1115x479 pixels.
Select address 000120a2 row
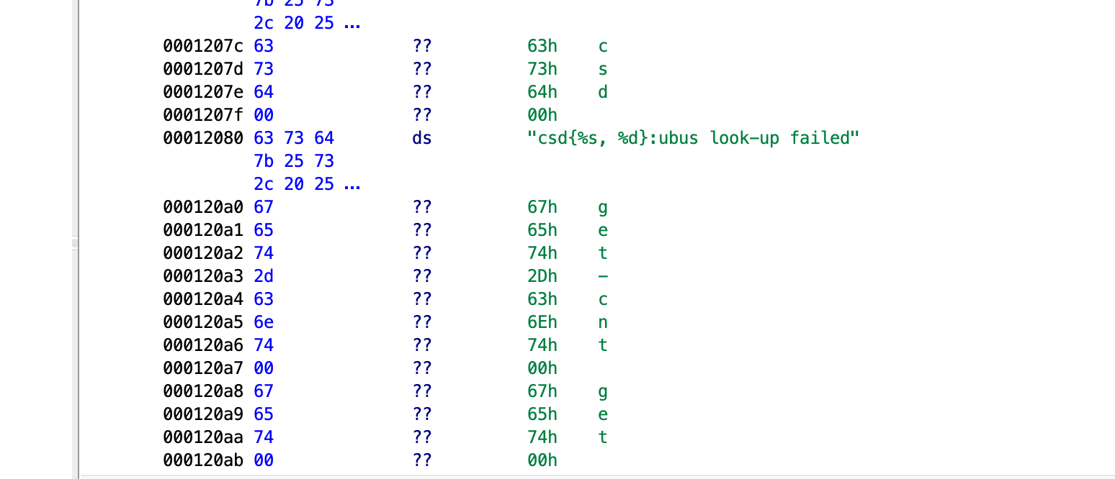203,253
